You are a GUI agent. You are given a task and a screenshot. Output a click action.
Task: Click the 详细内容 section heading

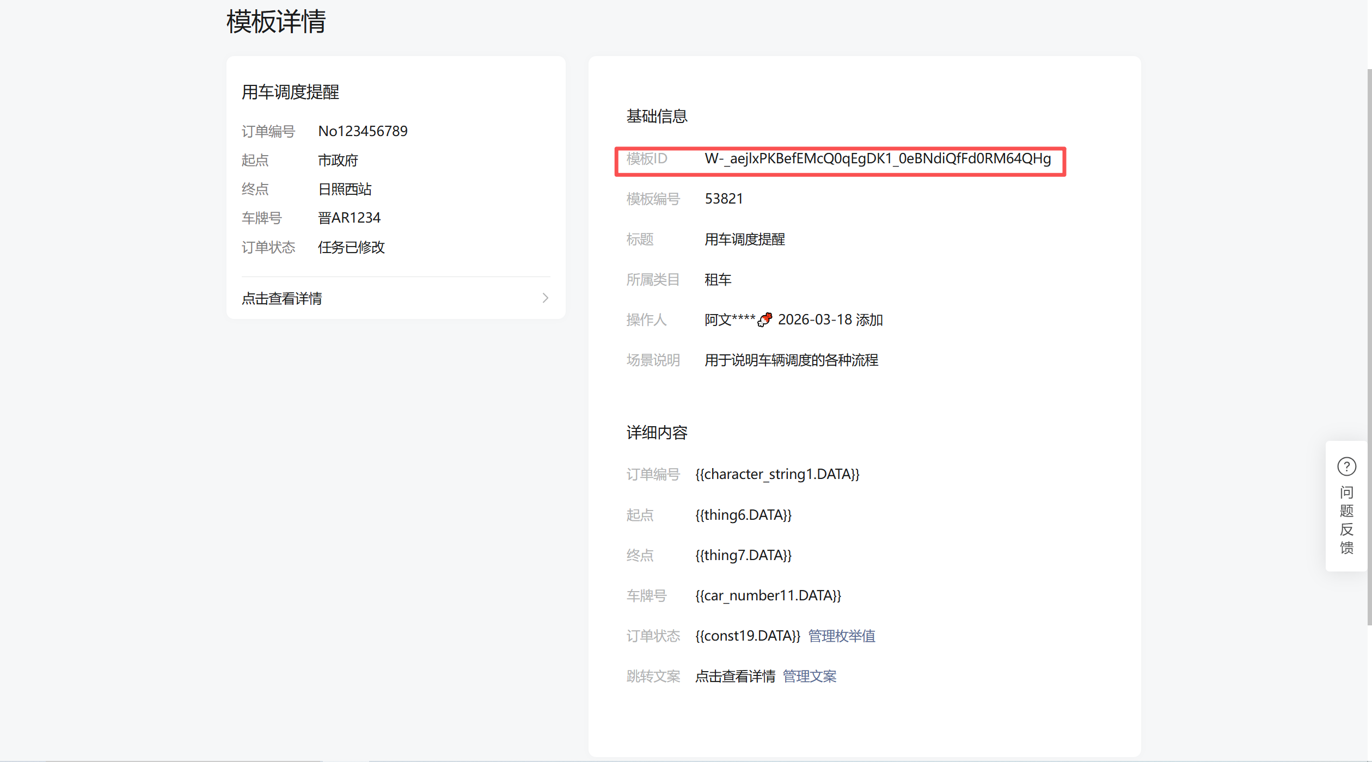click(657, 433)
